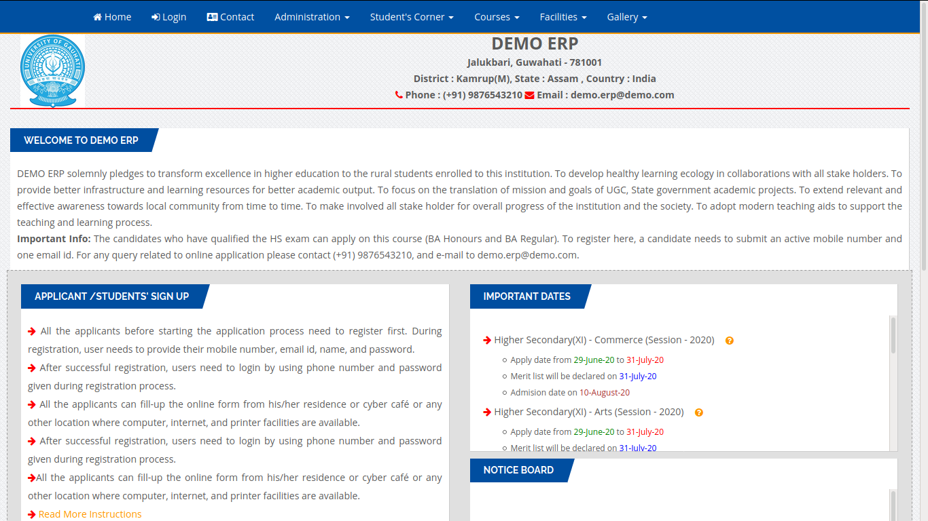928x521 pixels.
Task: Click the Important Dates panel scrollbar
Action: pos(893,336)
